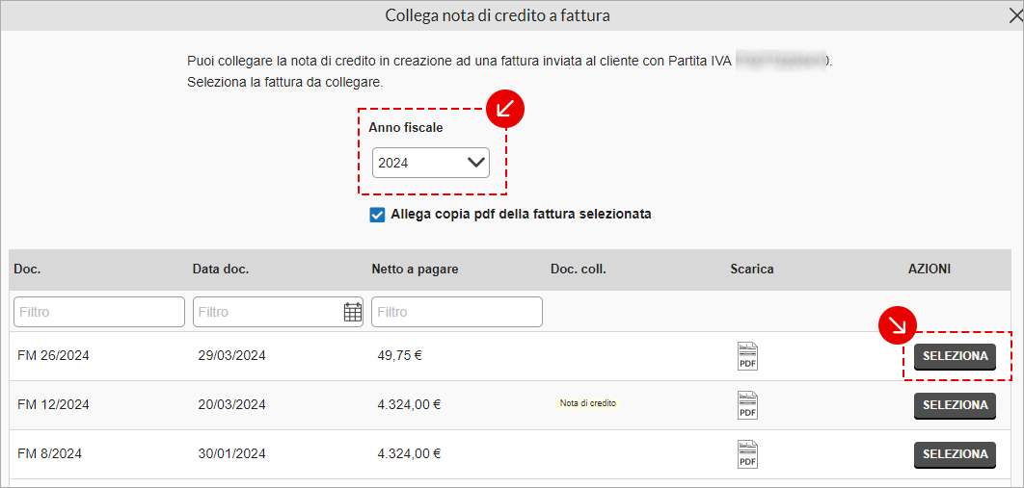Download PDF of invoice FM 8/2024
1024x488 pixels.
pyautogui.click(x=747, y=454)
